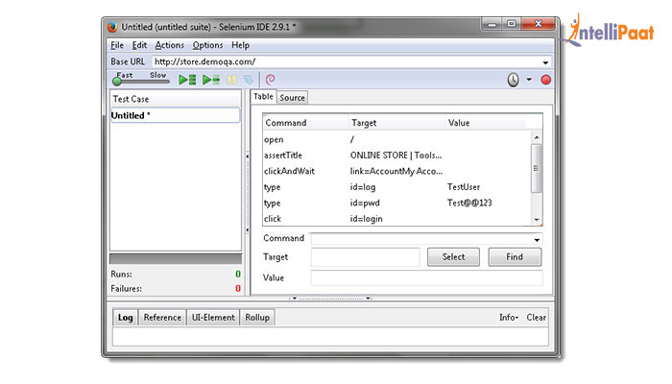This screenshot has height=384, width=672.
Task: Expand the Base URL dropdown
Action: (x=545, y=62)
